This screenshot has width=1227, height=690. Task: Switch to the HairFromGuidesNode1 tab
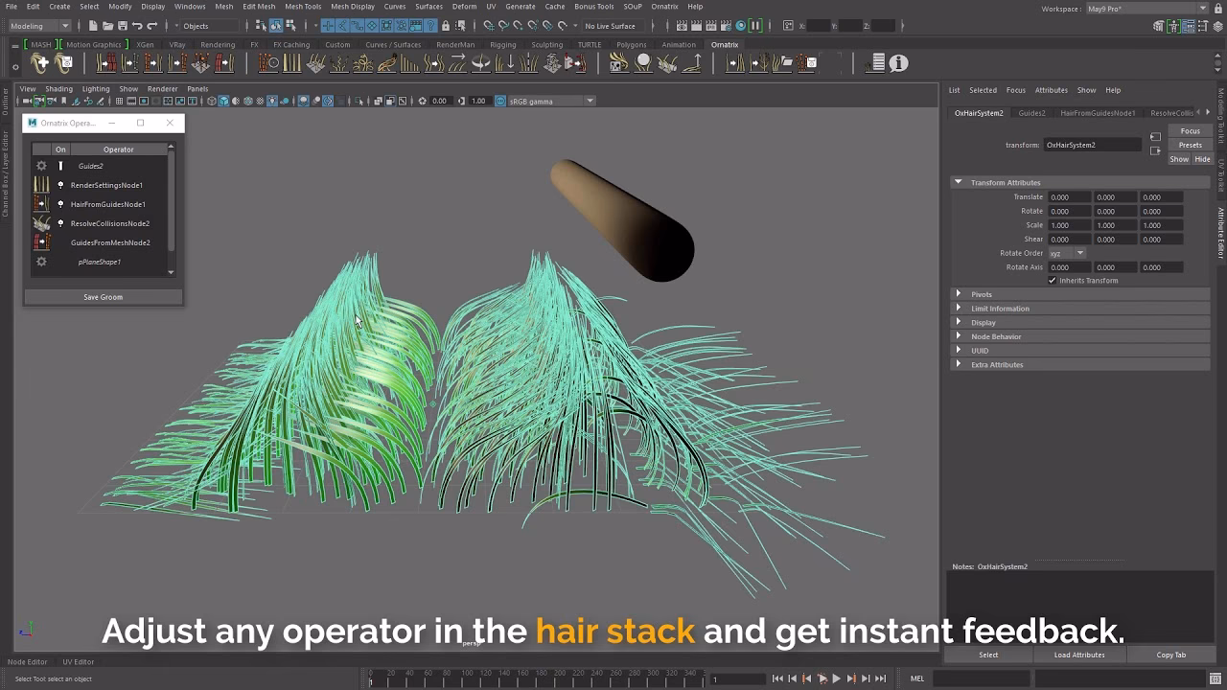point(1098,113)
